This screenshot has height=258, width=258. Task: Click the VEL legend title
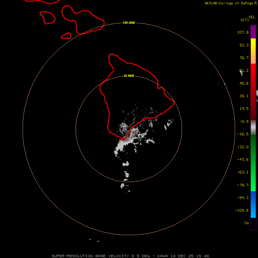click(x=252, y=17)
